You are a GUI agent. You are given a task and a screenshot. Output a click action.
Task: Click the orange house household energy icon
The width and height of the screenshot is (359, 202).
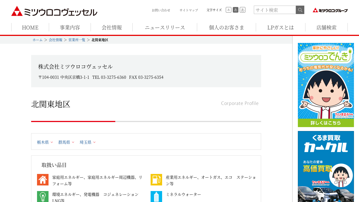coord(43,180)
